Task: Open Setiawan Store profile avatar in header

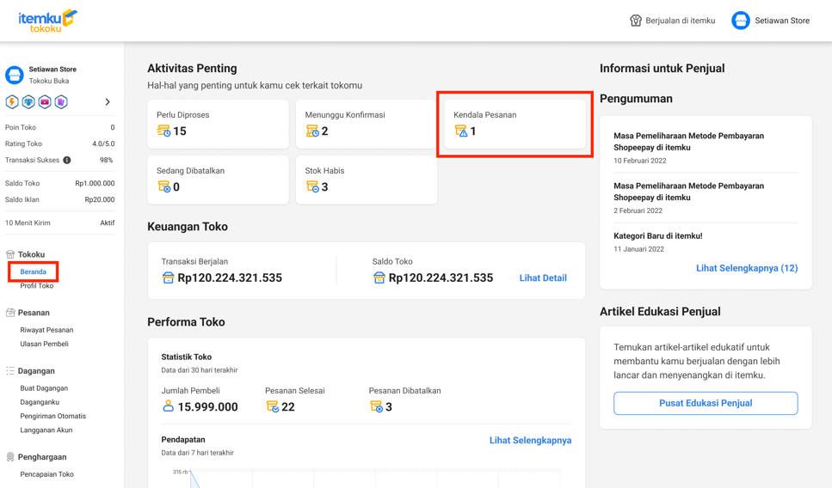Action: tap(740, 21)
